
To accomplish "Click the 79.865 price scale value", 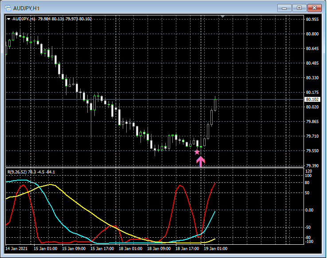I will [312, 121].
